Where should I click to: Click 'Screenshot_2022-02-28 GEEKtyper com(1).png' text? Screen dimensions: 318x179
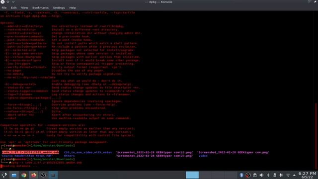click(x=155, y=152)
